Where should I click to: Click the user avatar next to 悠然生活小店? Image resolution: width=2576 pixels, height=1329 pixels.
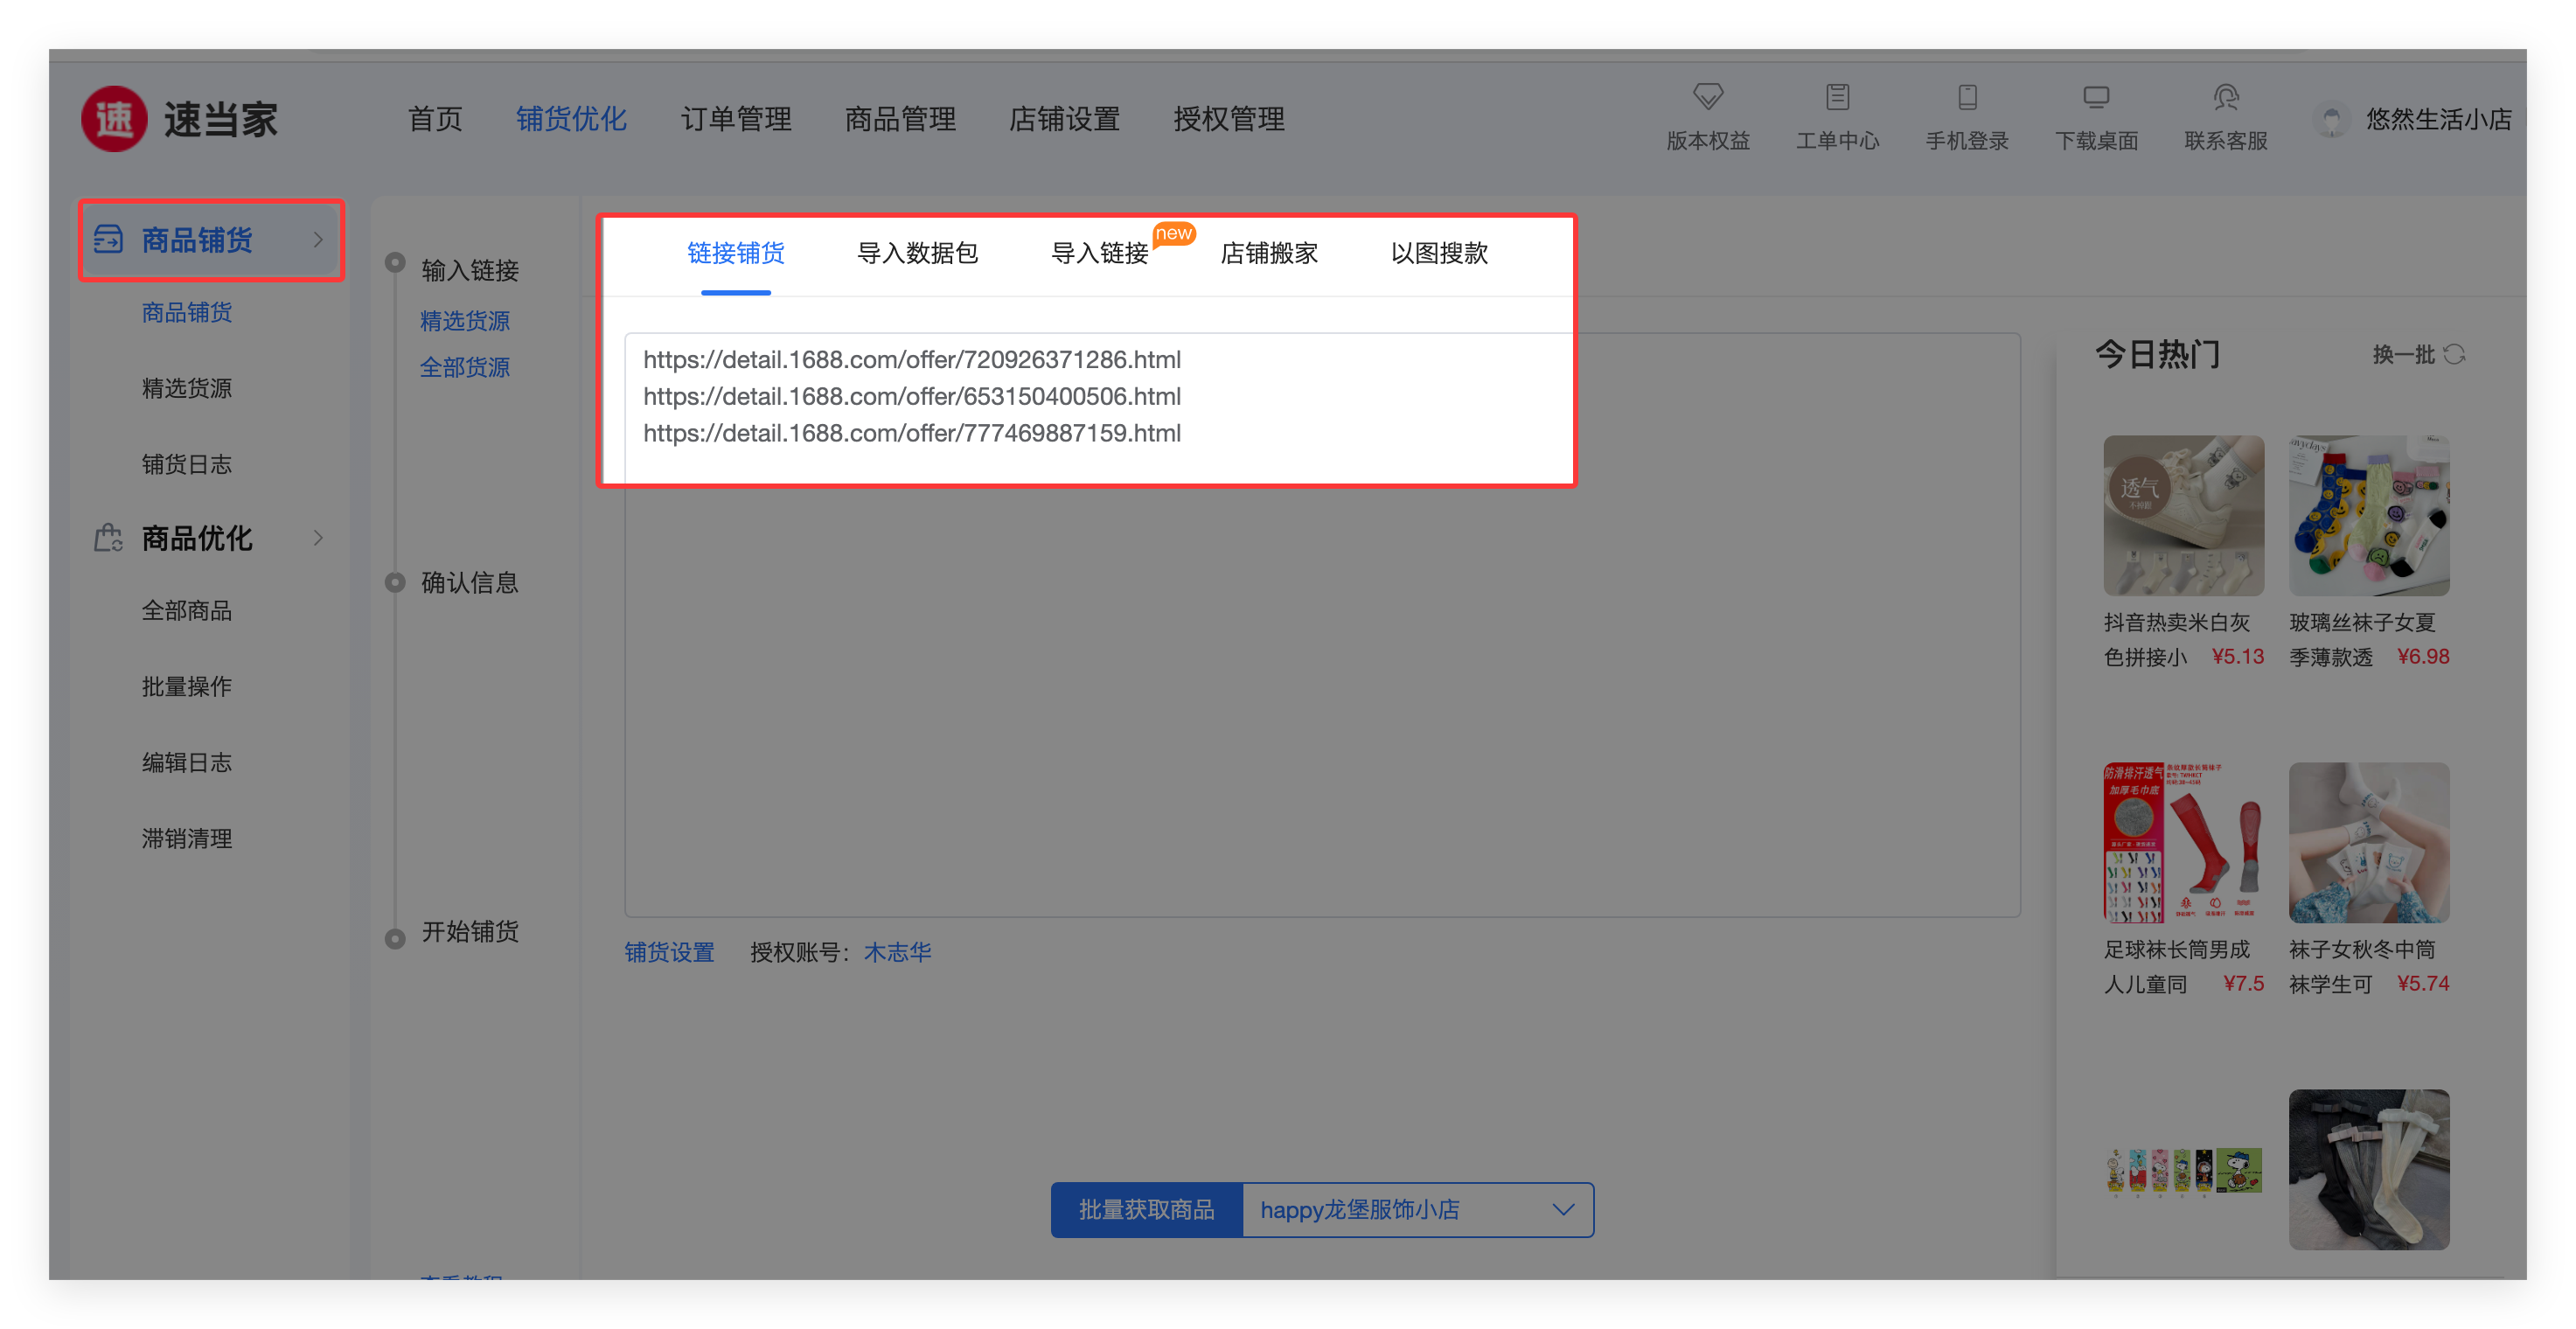(2331, 120)
